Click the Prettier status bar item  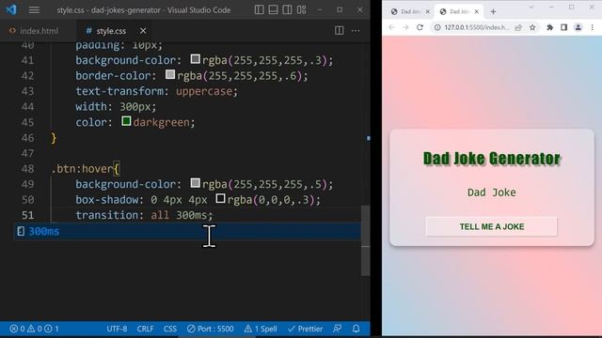pos(305,329)
